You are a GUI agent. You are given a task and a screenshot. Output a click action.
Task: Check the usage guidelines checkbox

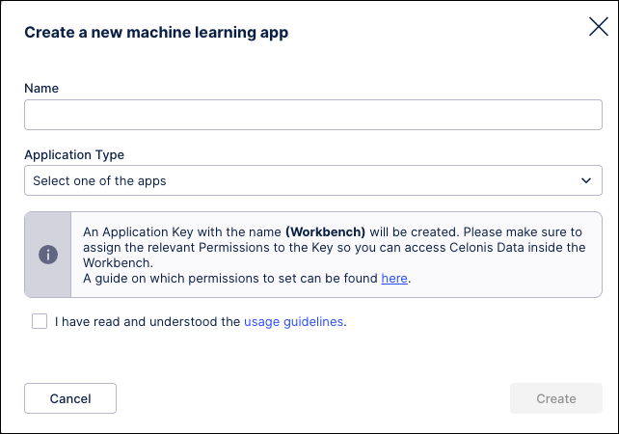[40, 321]
